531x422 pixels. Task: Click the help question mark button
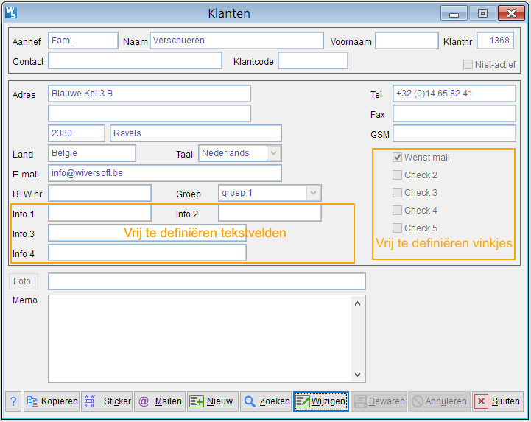pos(13,401)
